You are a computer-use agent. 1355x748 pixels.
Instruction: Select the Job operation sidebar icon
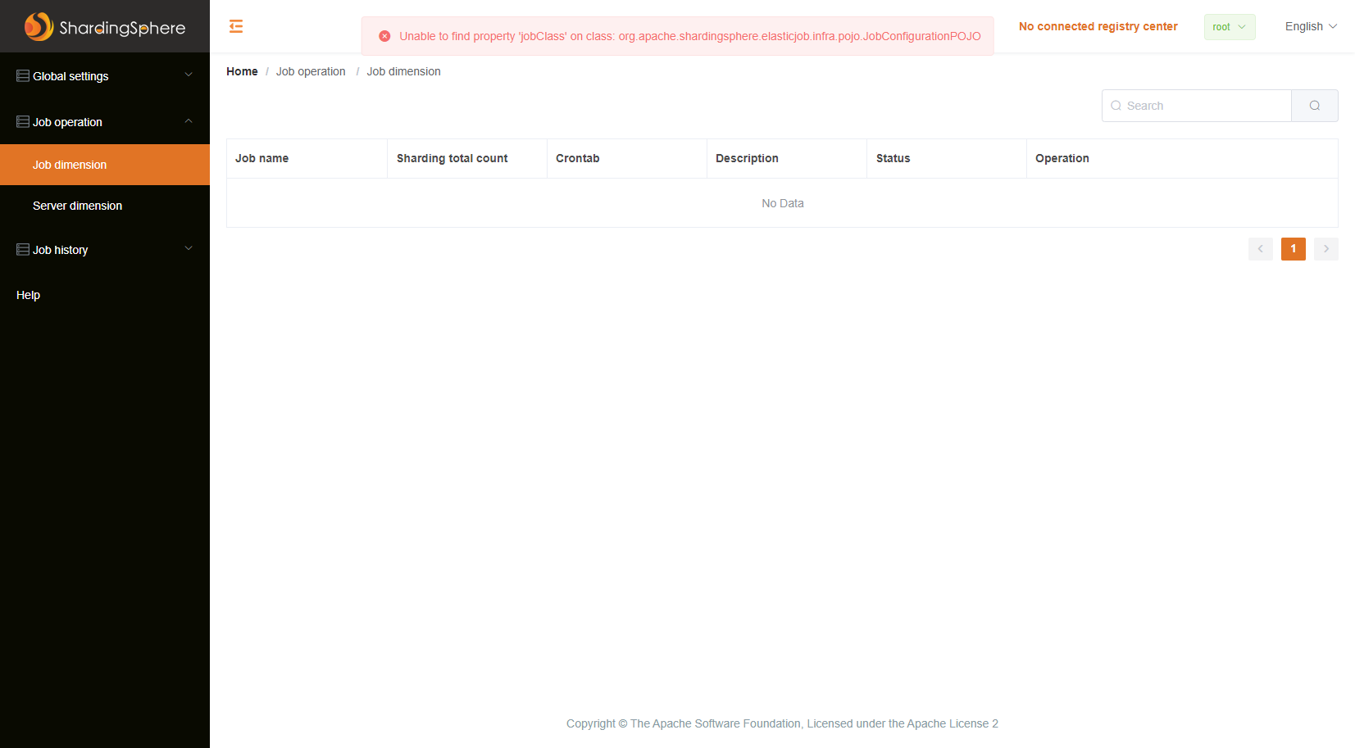pos(21,121)
